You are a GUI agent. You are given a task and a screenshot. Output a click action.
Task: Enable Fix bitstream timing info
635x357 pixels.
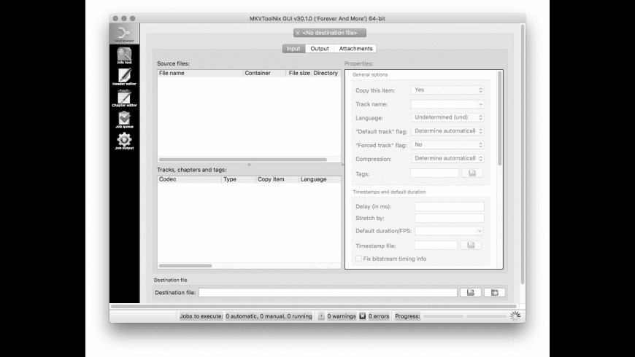pos(358,259)
